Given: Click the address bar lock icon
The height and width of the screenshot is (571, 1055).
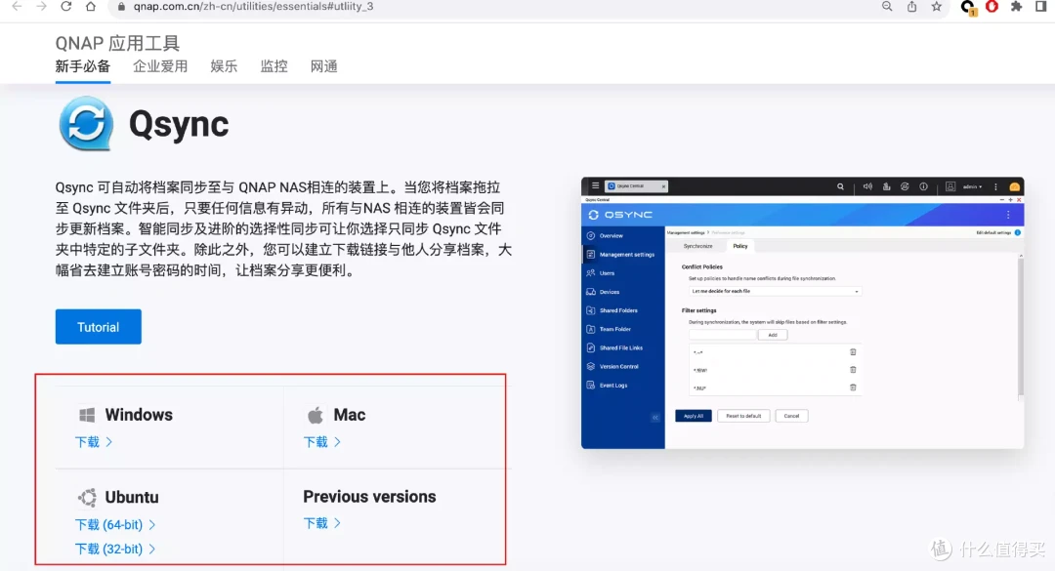Looking at the screenshot, I should click(x=121, y=6).
